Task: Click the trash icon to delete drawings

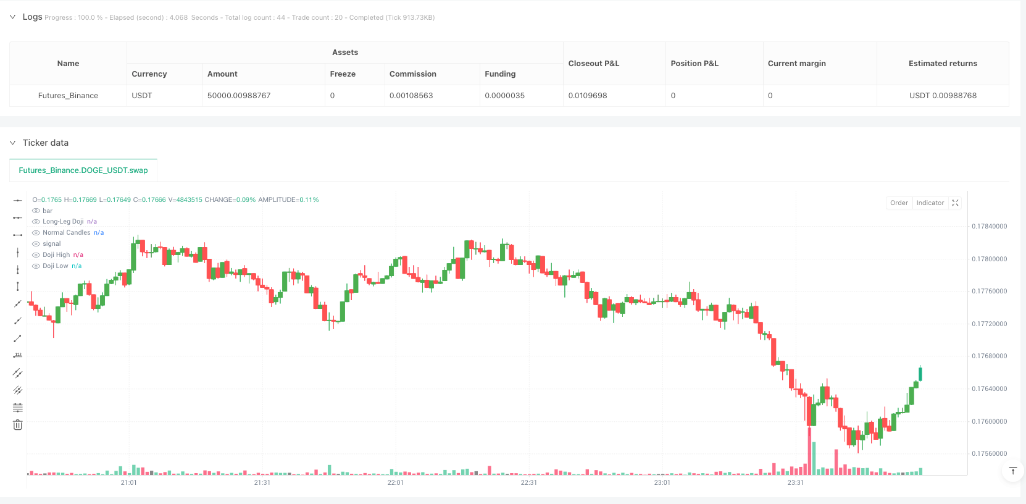Action: click(x=18, y=425)
